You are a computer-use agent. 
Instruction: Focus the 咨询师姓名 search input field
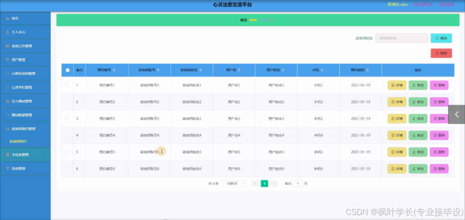(x=402, y=38)
